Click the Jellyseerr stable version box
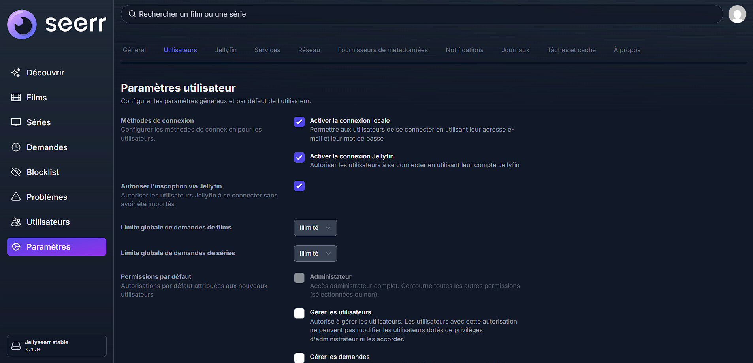 pyautogui.click(x=56, y=346)
